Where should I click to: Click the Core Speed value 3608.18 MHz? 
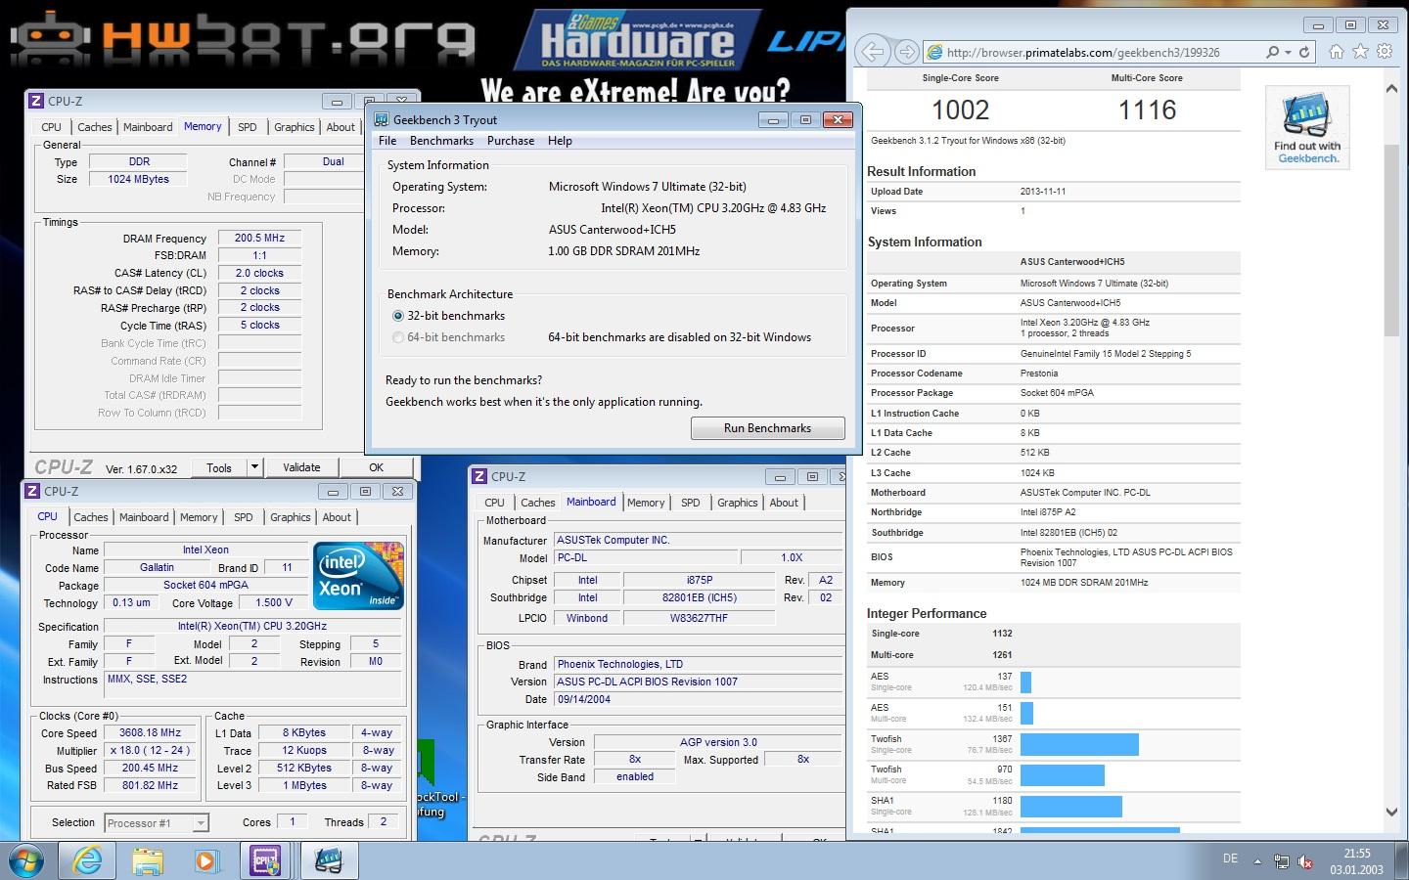151,732
